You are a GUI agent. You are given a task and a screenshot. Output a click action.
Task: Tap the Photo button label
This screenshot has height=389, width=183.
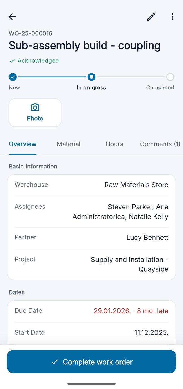(35, 118)
